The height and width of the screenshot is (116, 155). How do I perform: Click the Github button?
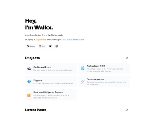coord(31,46)
